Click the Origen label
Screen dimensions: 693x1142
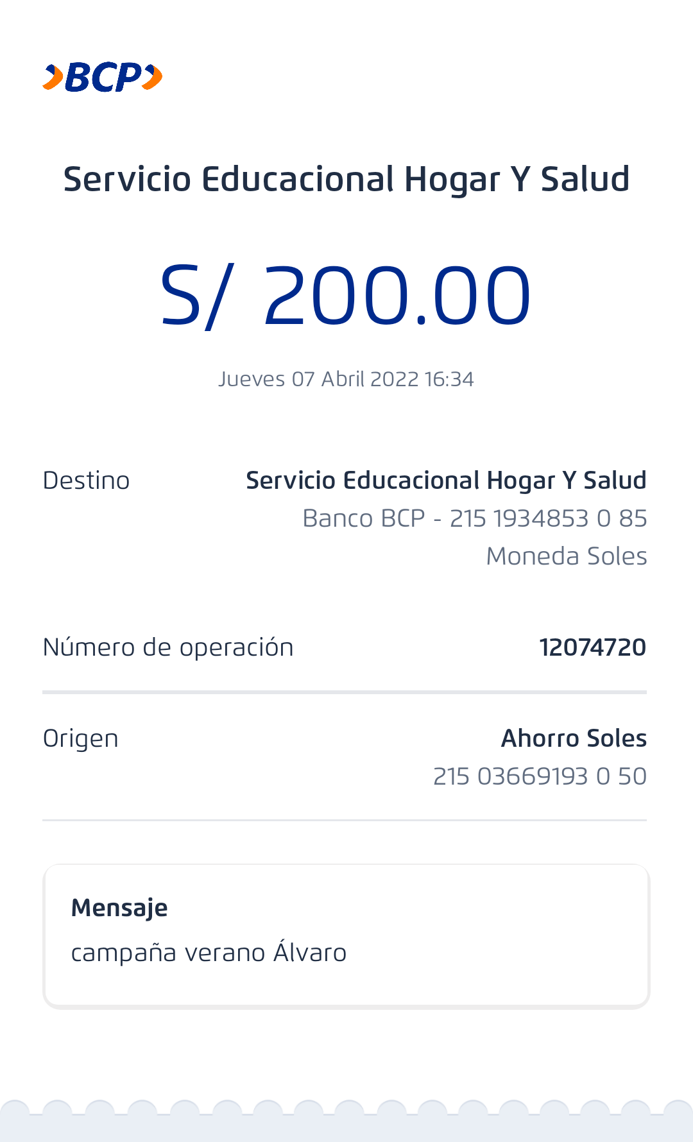pos(80,738)
